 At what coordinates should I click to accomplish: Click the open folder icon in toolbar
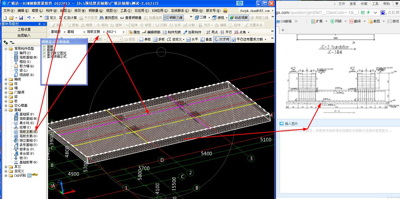click(11, 17)
